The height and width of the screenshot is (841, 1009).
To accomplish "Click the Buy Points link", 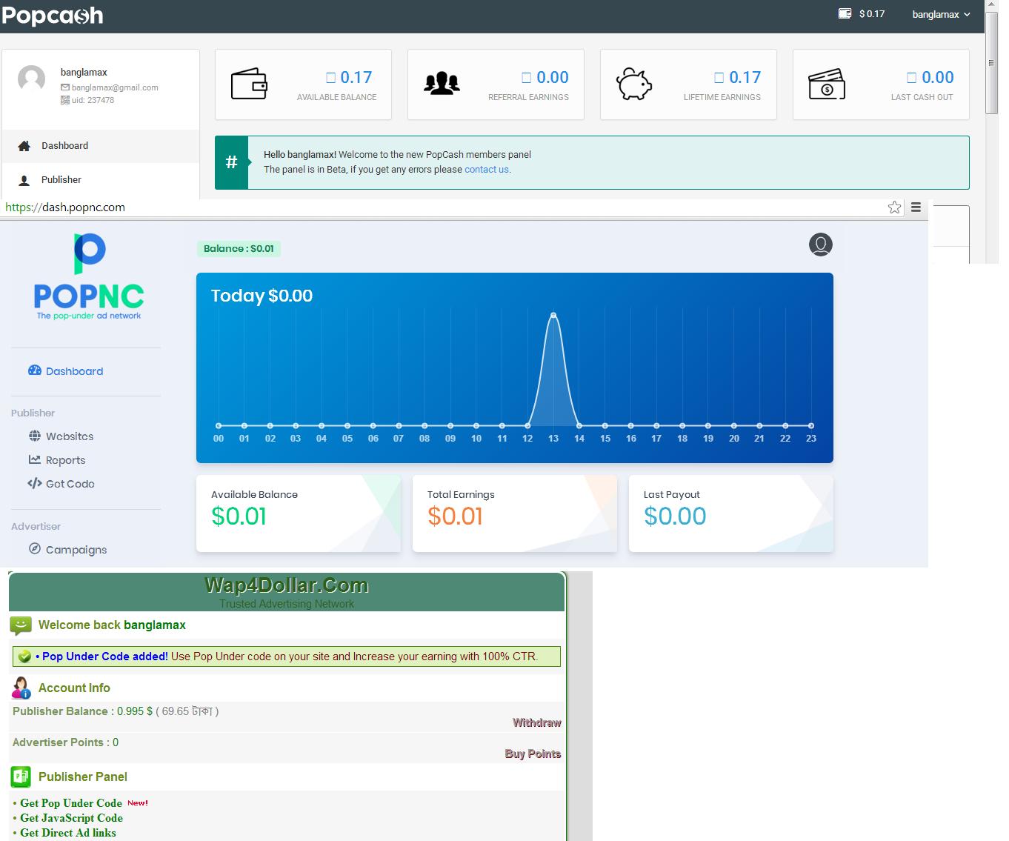I will click(533, 754).
